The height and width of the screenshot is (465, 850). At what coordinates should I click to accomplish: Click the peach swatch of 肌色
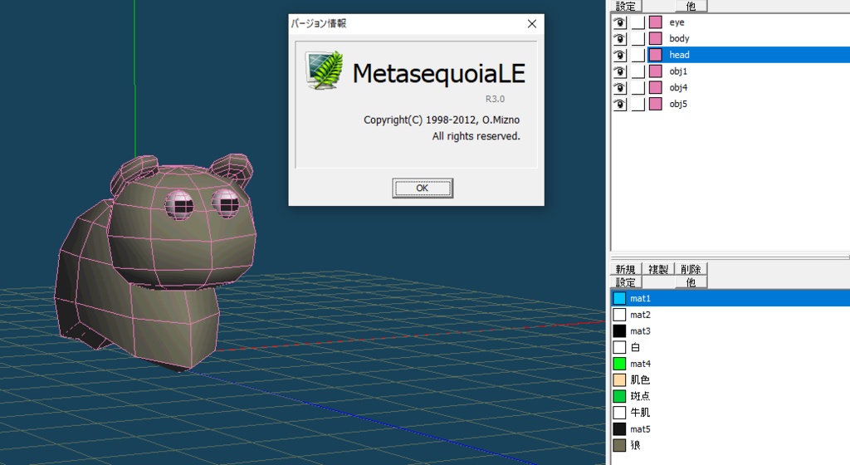(x=619, y=380)
